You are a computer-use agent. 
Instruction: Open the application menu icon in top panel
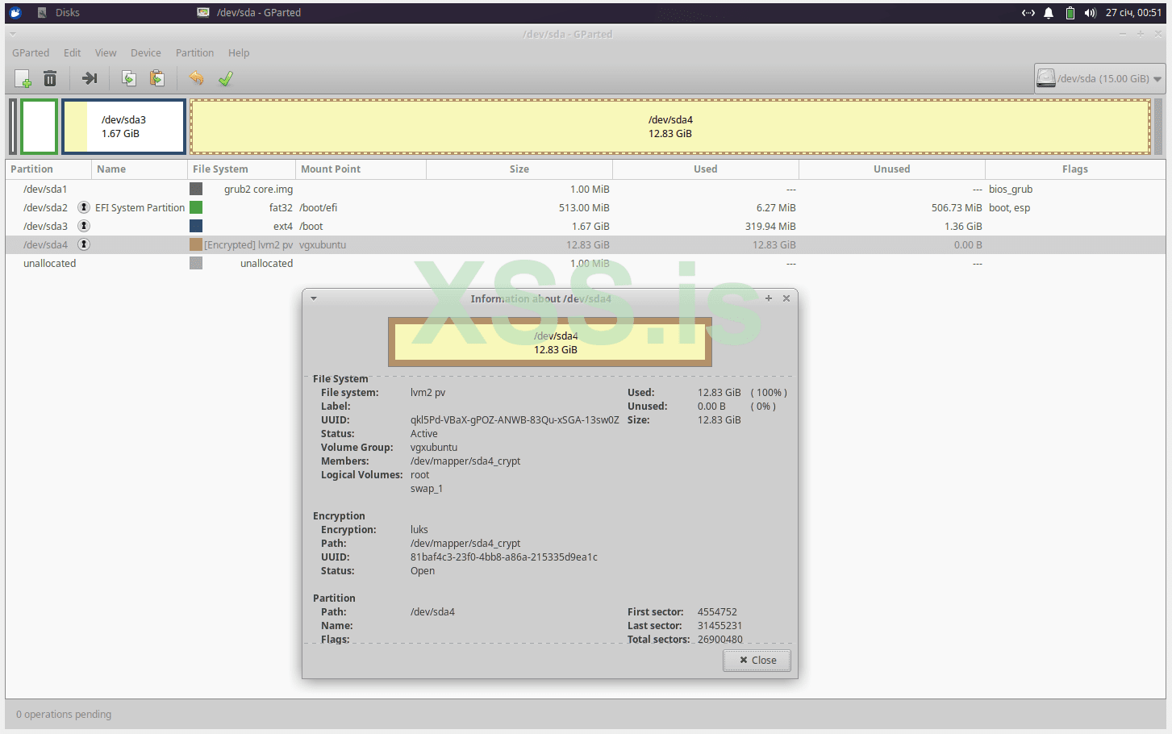click(x=15, y=13)
